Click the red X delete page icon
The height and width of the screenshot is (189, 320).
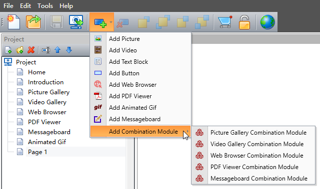[x=31, y=50]
